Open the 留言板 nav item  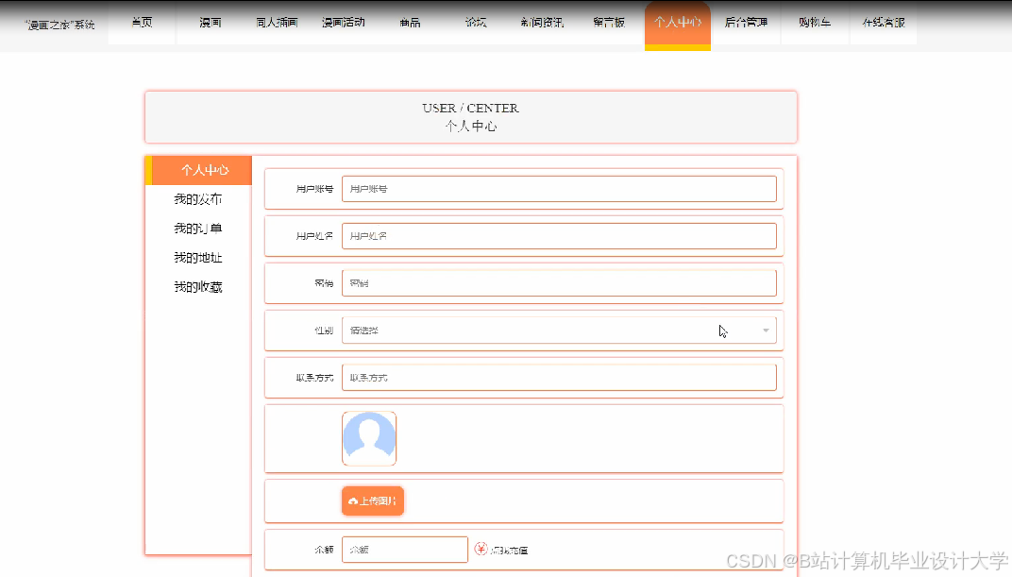pyautogui.click(x=609, y=23)
